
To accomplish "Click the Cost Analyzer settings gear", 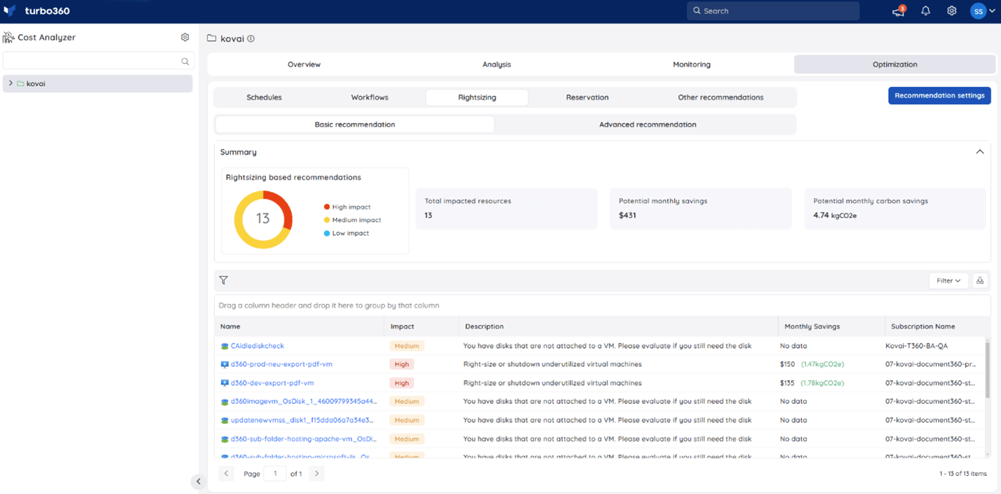I will click(185, 37).
